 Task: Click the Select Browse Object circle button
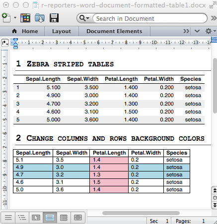(x=215, y=198)
